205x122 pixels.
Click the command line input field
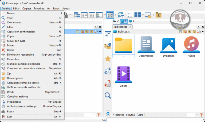[156, 120]
